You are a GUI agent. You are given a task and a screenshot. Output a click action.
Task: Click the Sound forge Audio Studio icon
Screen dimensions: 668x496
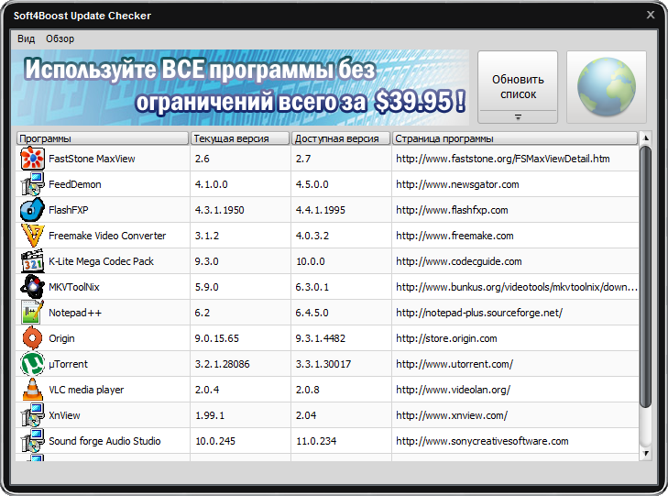tap(32, 441)
